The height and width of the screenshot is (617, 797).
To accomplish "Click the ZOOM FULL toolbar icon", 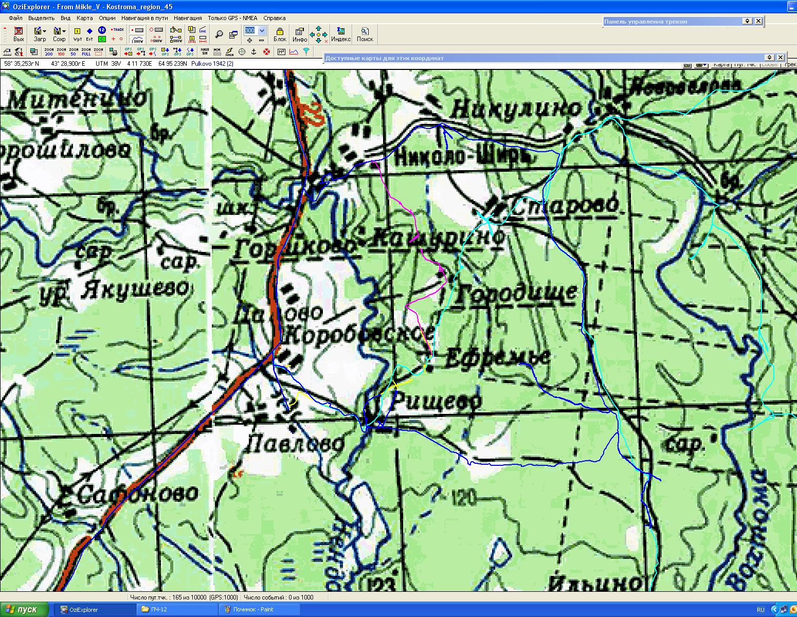I will pos(86,51).
